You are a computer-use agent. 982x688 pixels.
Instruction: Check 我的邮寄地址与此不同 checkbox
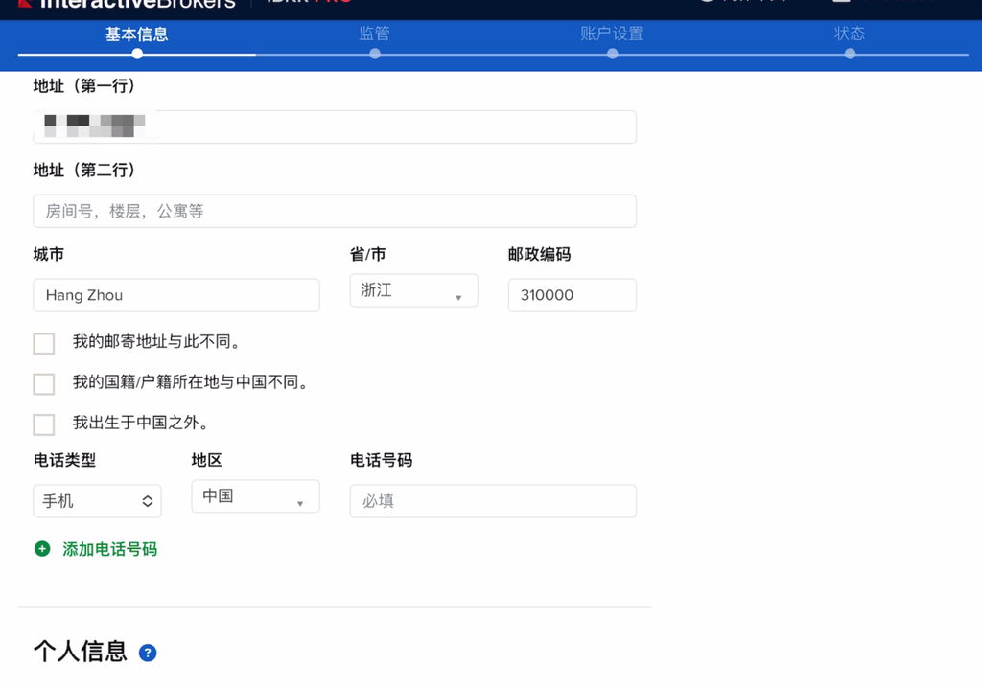click(x=44, y=343)
